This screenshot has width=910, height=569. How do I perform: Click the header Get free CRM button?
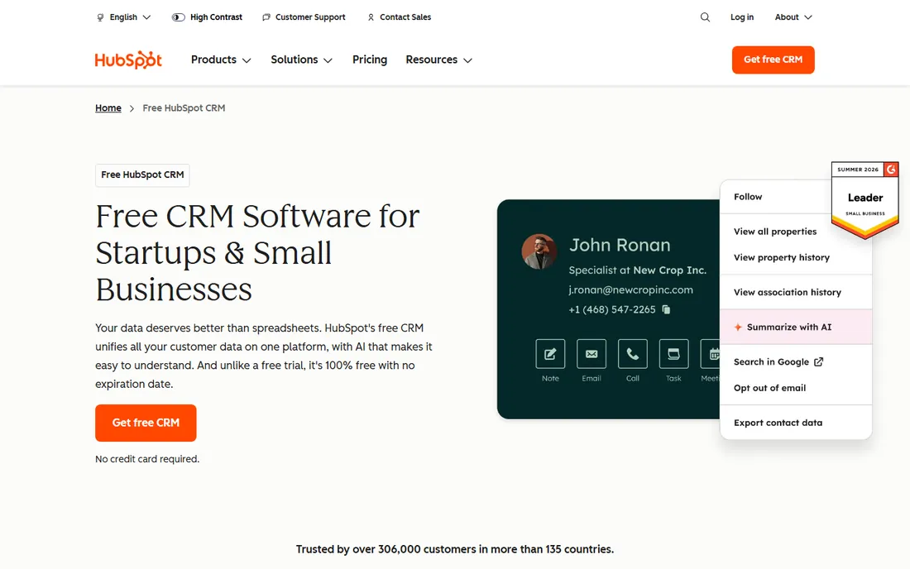pyautogui.click(x=773, y=60)
